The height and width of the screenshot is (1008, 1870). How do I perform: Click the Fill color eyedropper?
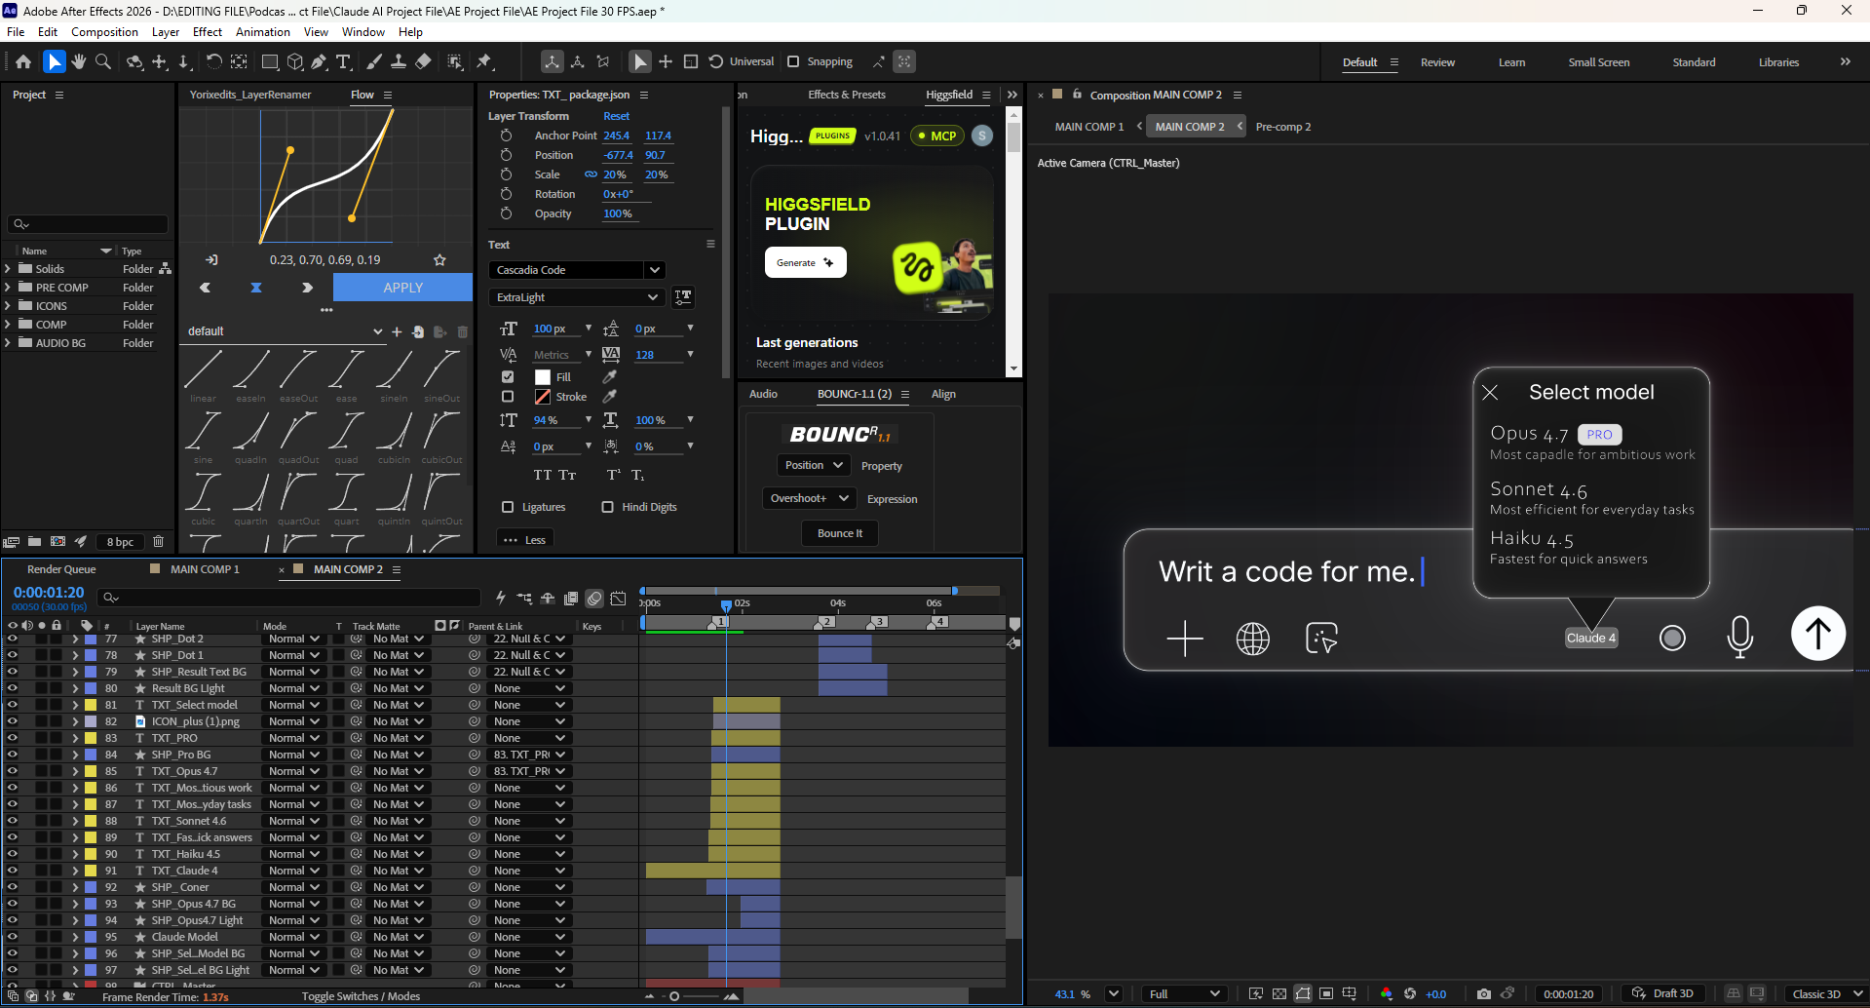click(610, 377)
